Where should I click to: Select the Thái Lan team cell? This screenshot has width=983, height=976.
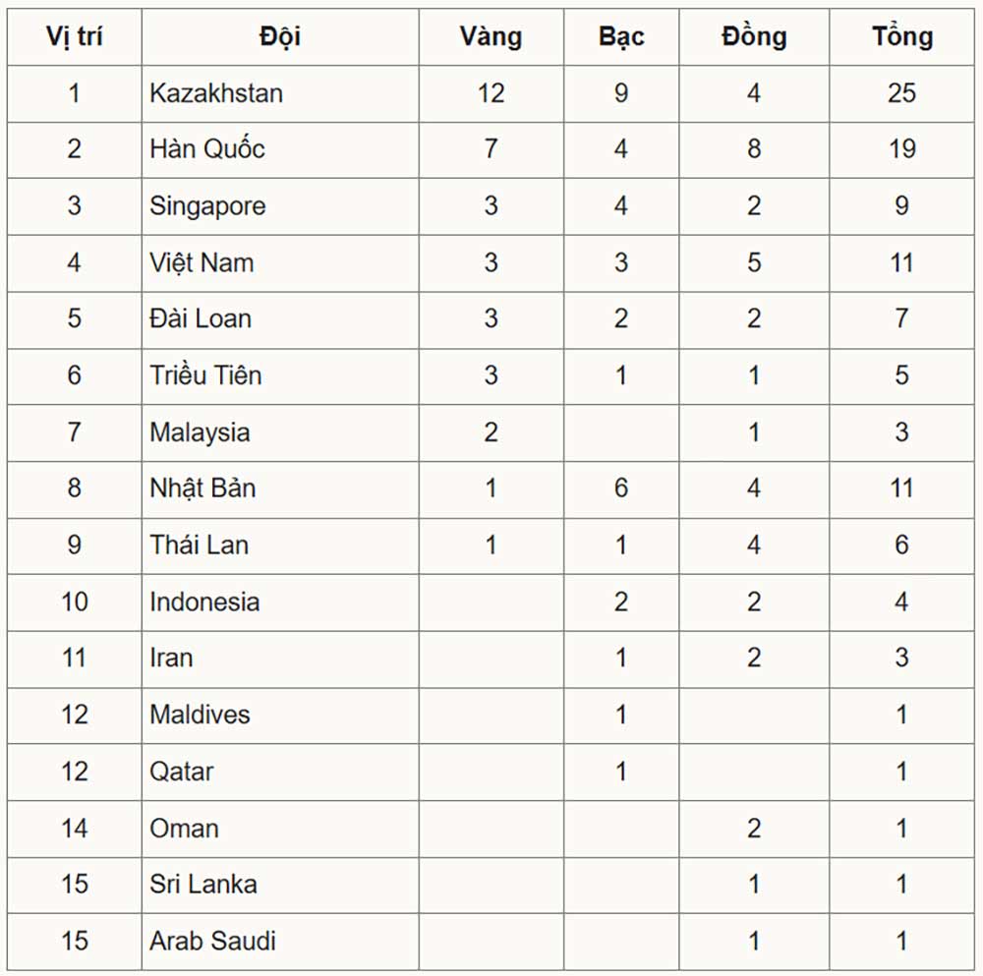199,545
